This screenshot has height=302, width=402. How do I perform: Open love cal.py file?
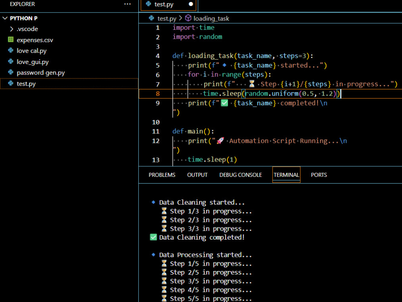(31, 51)
